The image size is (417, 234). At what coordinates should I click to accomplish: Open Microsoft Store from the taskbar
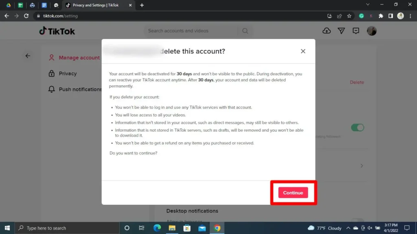point(187,228)
